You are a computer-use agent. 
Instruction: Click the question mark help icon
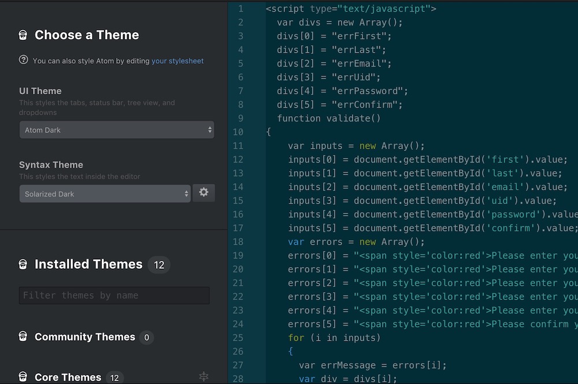click(23, 60)
